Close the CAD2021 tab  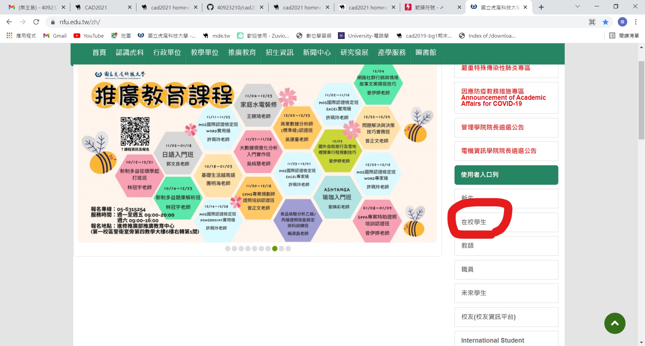point(130,7)
